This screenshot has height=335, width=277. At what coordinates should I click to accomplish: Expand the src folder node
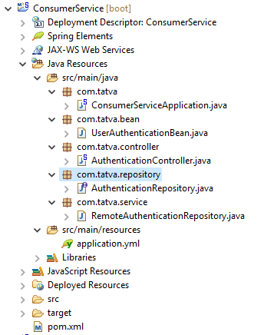tap(23, 300)
